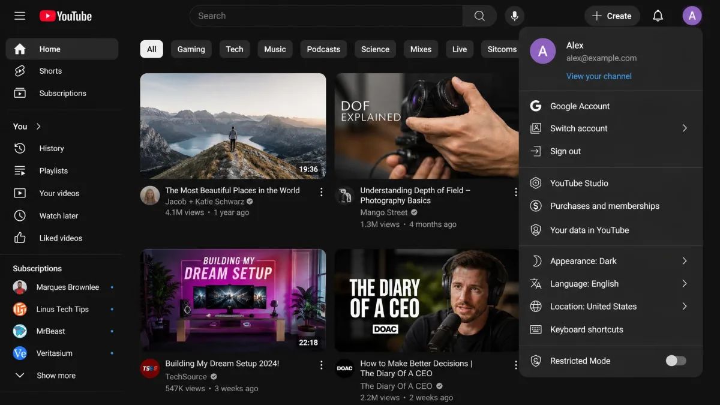
Task: Open History in the sidebar
Action: 62,148
